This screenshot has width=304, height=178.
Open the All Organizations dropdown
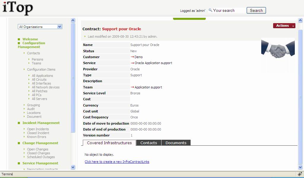40,27
